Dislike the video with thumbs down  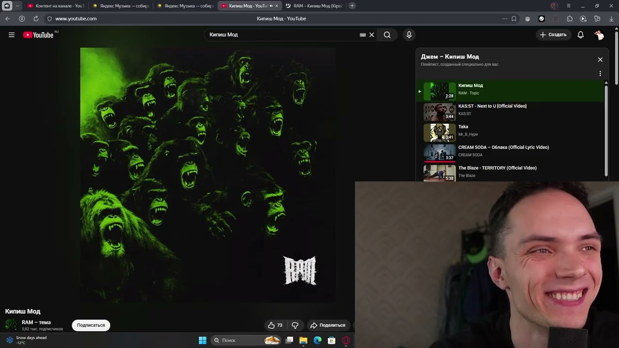coord(295,325)
